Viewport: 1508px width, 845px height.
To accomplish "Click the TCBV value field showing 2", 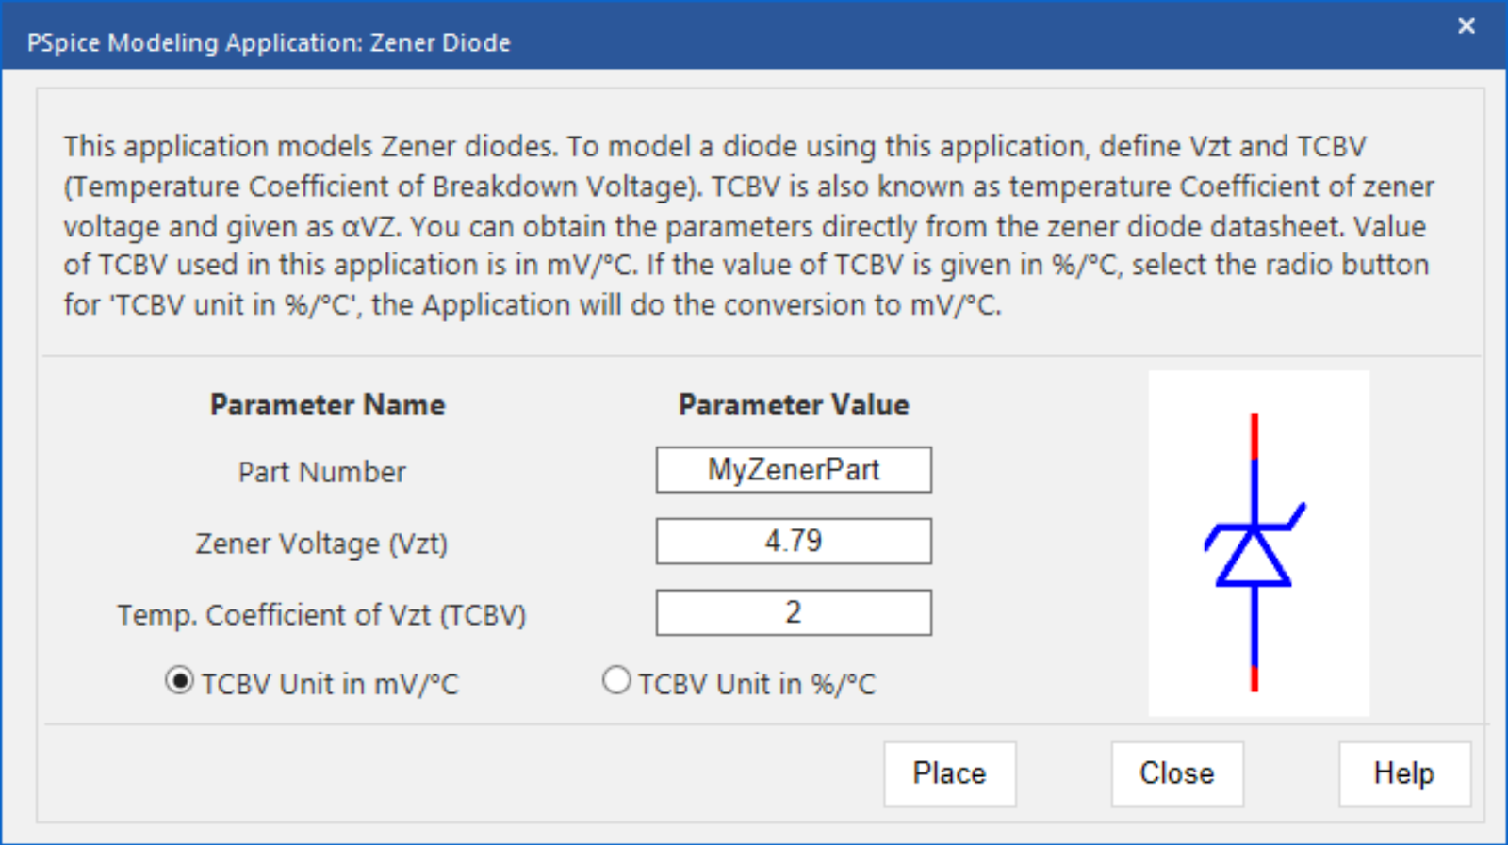I will point(794,613).
